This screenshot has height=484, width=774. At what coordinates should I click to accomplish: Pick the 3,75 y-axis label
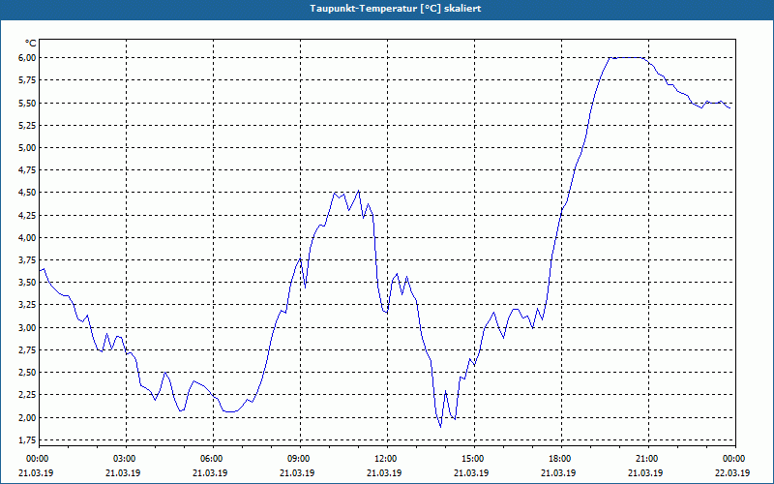coord(27,259)
